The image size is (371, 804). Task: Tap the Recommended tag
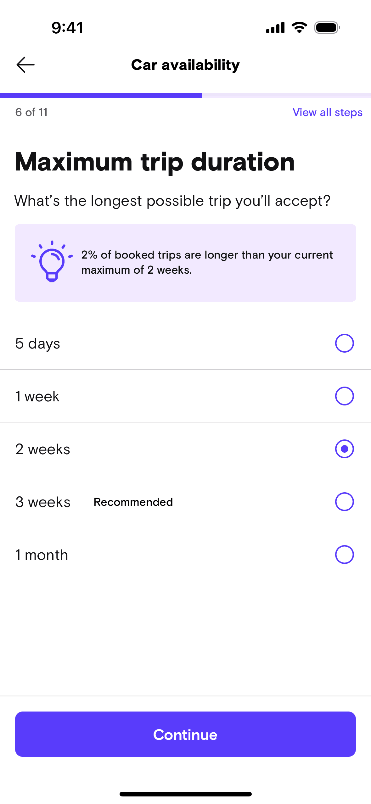[133, 502]
